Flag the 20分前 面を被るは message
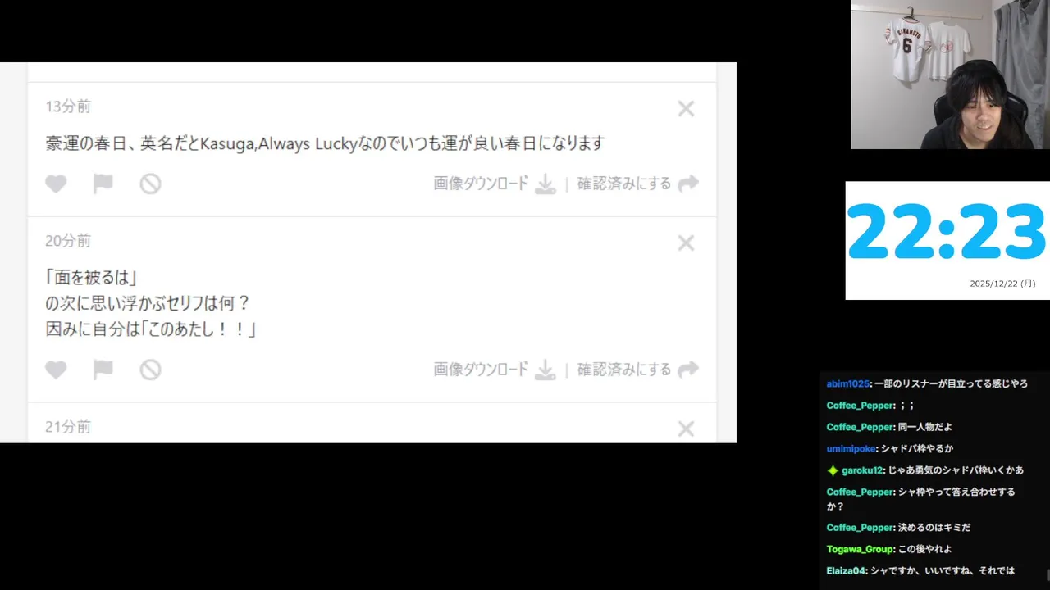Screen dimensions: 1050x590 point(103,370)
